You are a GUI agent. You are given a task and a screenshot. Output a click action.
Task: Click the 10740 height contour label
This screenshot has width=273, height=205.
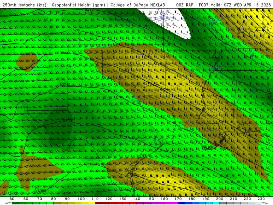65,85
